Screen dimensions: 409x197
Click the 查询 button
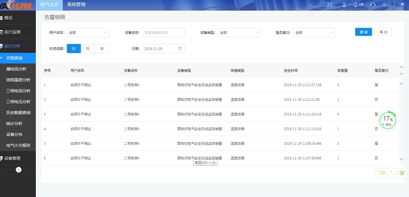(363, 32)
